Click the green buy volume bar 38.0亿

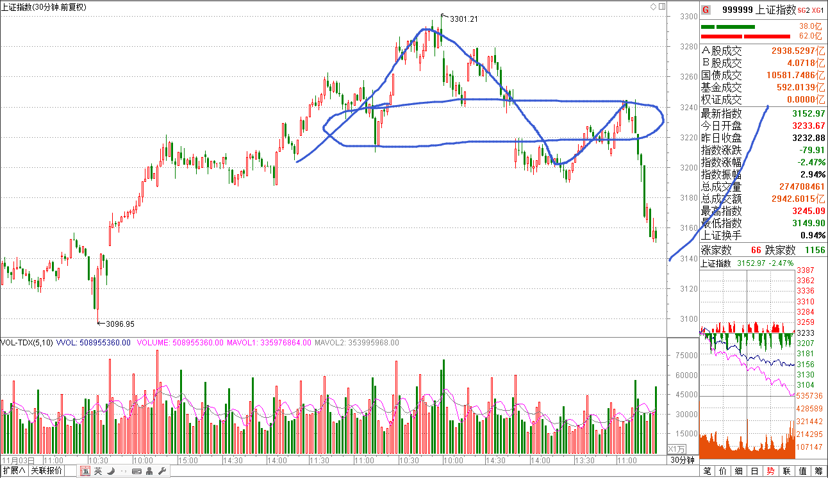pos(728,27)
